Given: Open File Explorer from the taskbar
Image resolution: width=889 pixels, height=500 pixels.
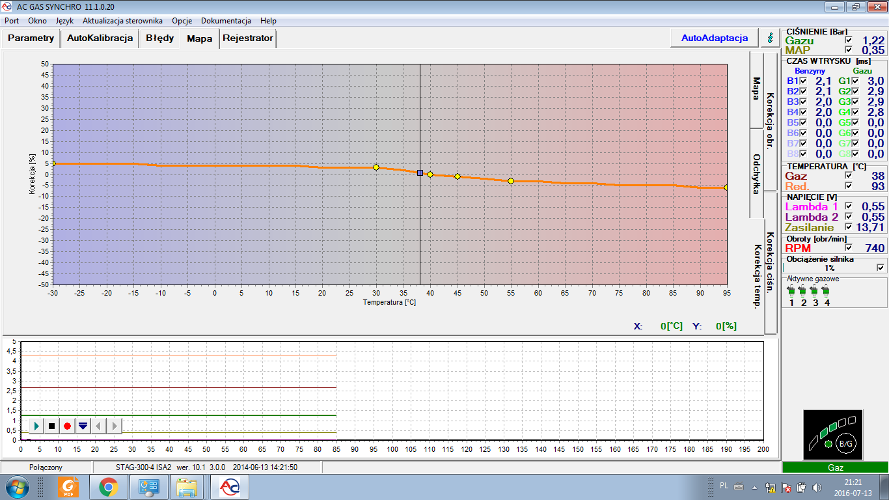Looking at the screenshot, I should [x=187, y=487].
